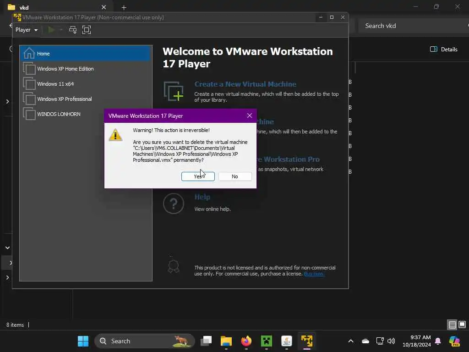
Task: Open the volume speaker tray icon
Action: 391,341
